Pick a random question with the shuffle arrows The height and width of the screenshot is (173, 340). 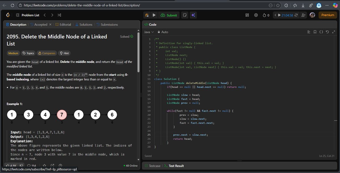tap(59, 15)
